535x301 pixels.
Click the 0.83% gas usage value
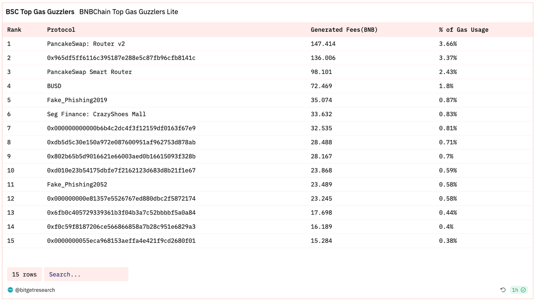tap(448, 114)
